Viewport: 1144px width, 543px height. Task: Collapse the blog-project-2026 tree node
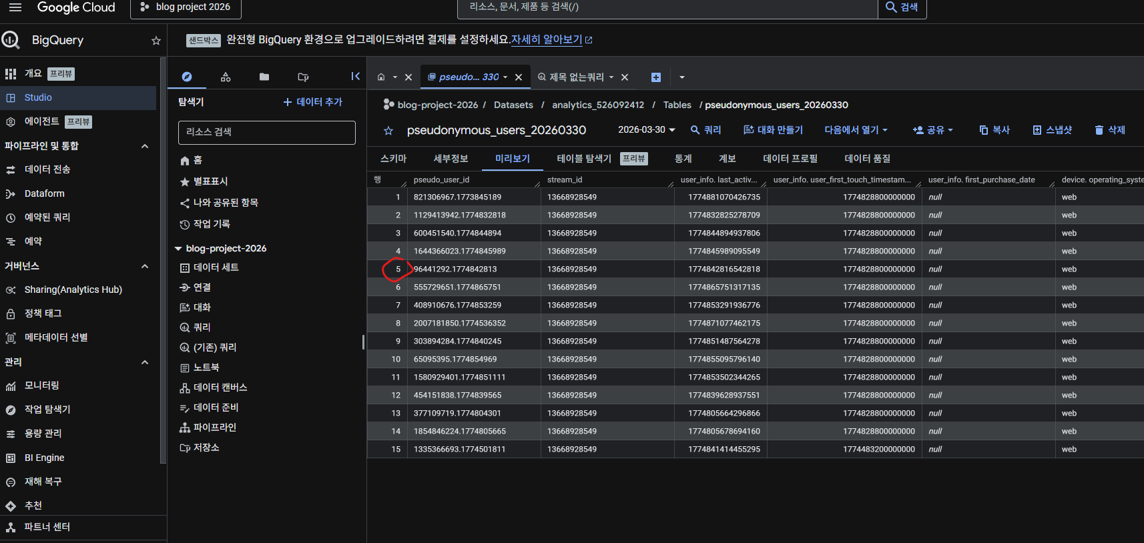click(178, 249)
